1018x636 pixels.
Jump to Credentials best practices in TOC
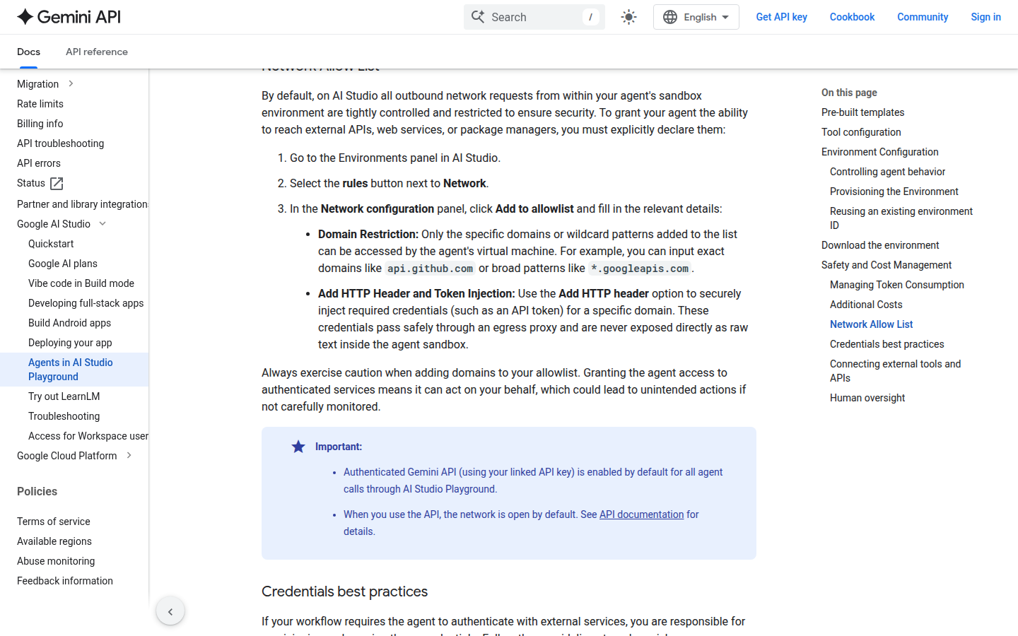click(x=887, y=344)
